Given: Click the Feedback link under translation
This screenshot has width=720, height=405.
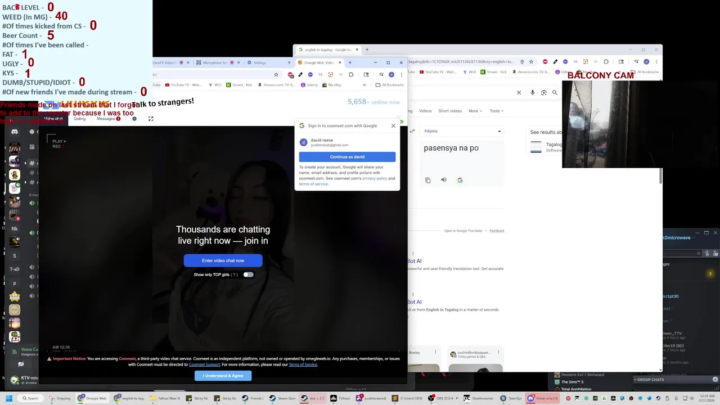Looking at the screenshot, I should [x=497, y=231].
